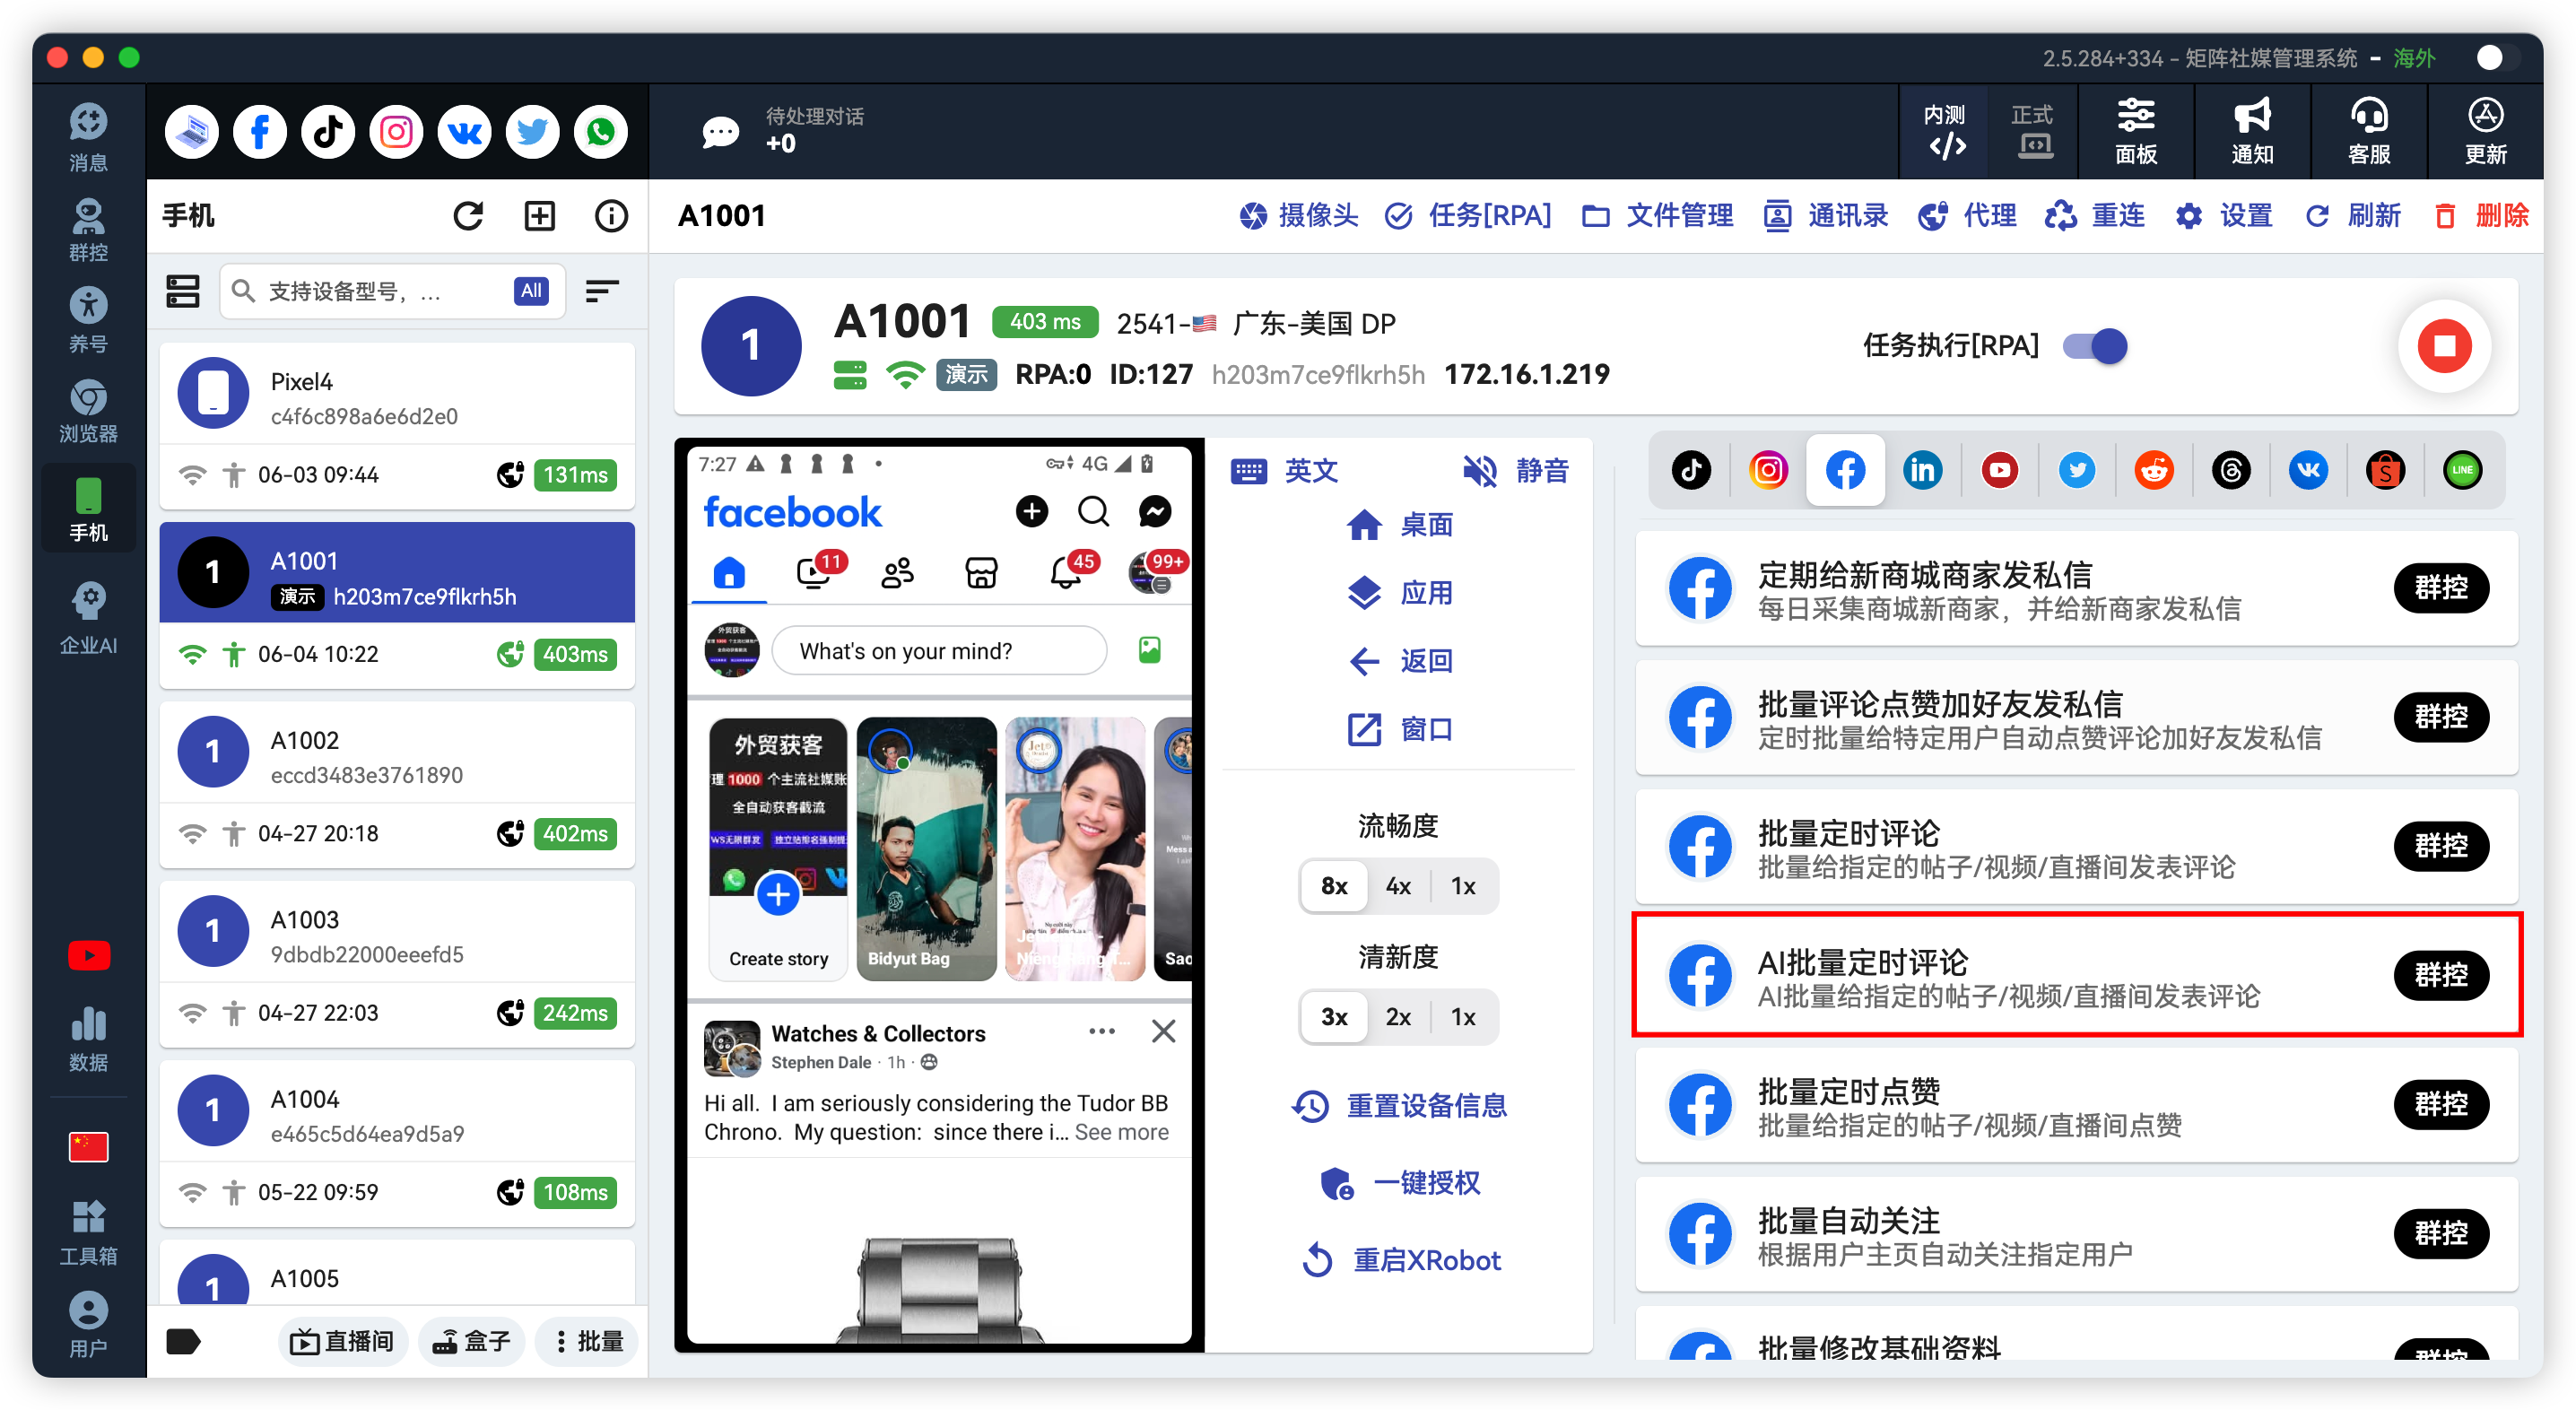
Task: Open 通讯录 in the device toolbar
Action: tap(1825, 216)
